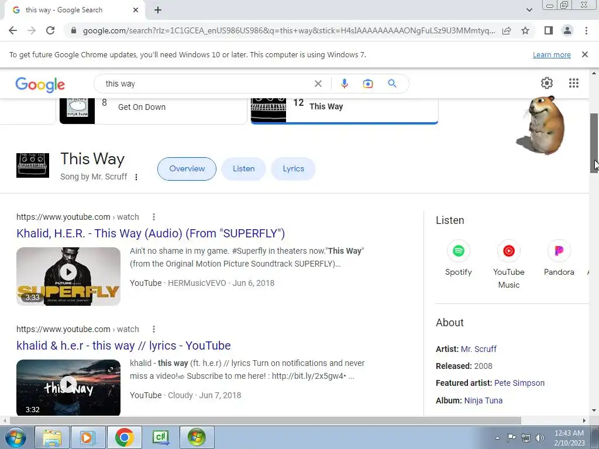Bookmark this page with the star

pyautogui.click(x=525, y=30)
